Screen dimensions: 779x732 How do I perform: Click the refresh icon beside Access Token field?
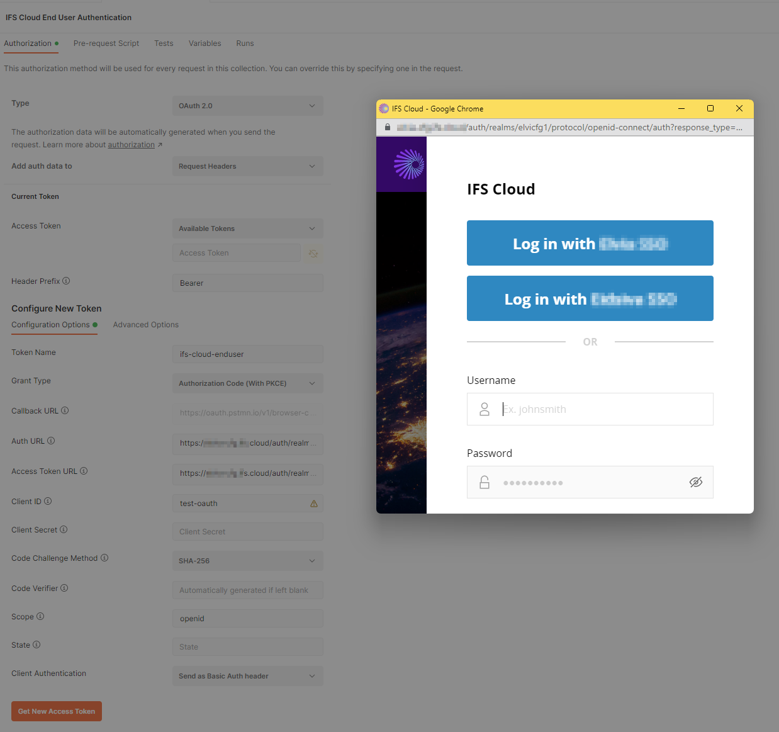click(x=313, y=253)
